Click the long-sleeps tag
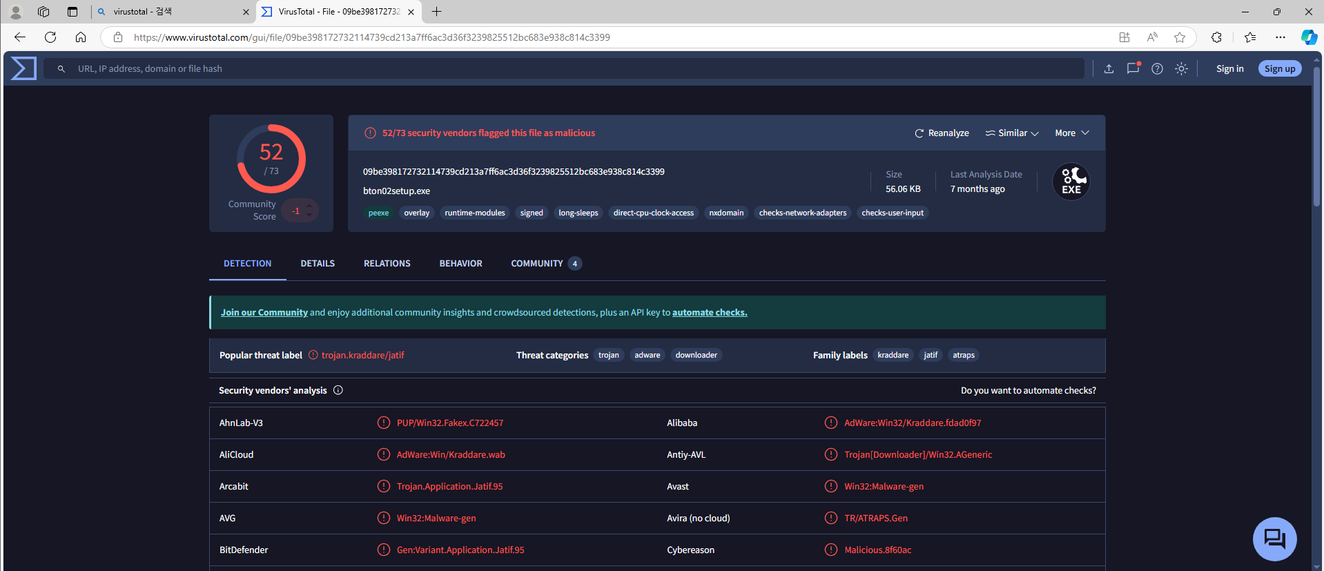This screenshot has height=571, width=1324. click(578, 213)
